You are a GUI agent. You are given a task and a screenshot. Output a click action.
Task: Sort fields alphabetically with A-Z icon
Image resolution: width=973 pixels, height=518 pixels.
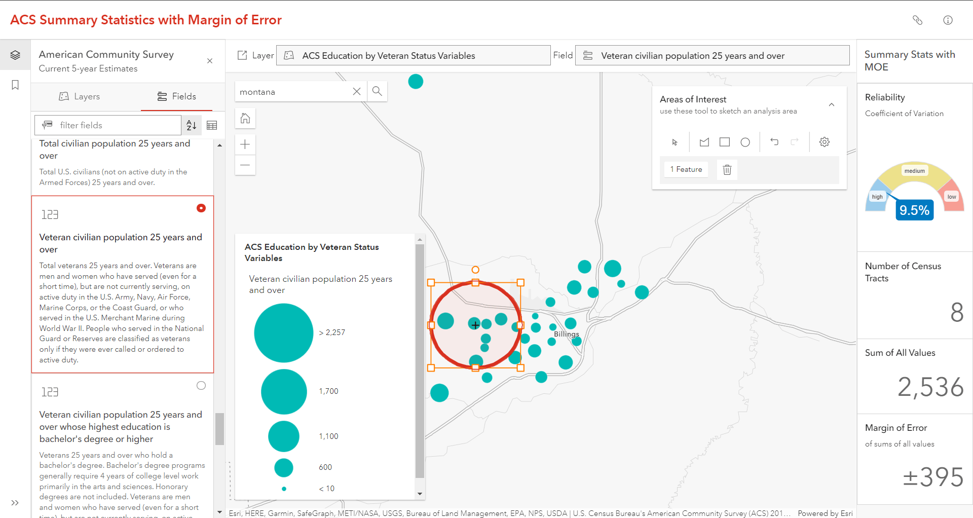[x=192, y=125]
